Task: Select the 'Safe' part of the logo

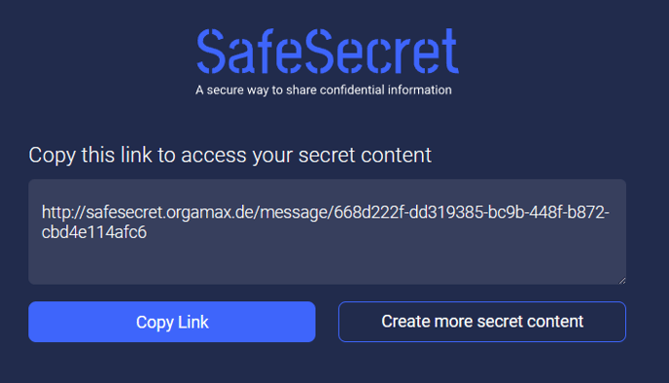Action: tap(251, 52)
